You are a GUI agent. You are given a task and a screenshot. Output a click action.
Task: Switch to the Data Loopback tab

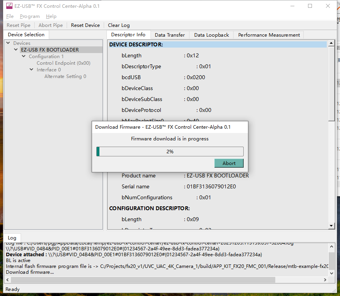[211, 35]
